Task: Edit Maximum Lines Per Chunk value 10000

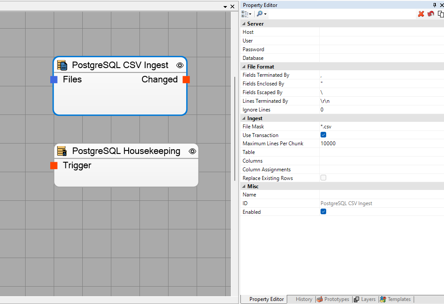Action: pos(382,144)
